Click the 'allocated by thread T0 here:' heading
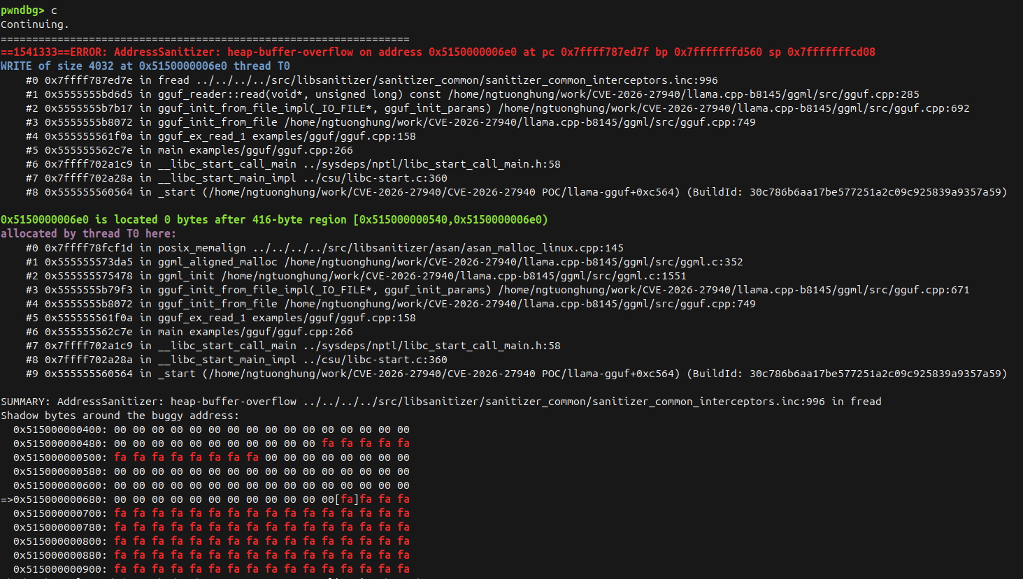 pos(88,234)
